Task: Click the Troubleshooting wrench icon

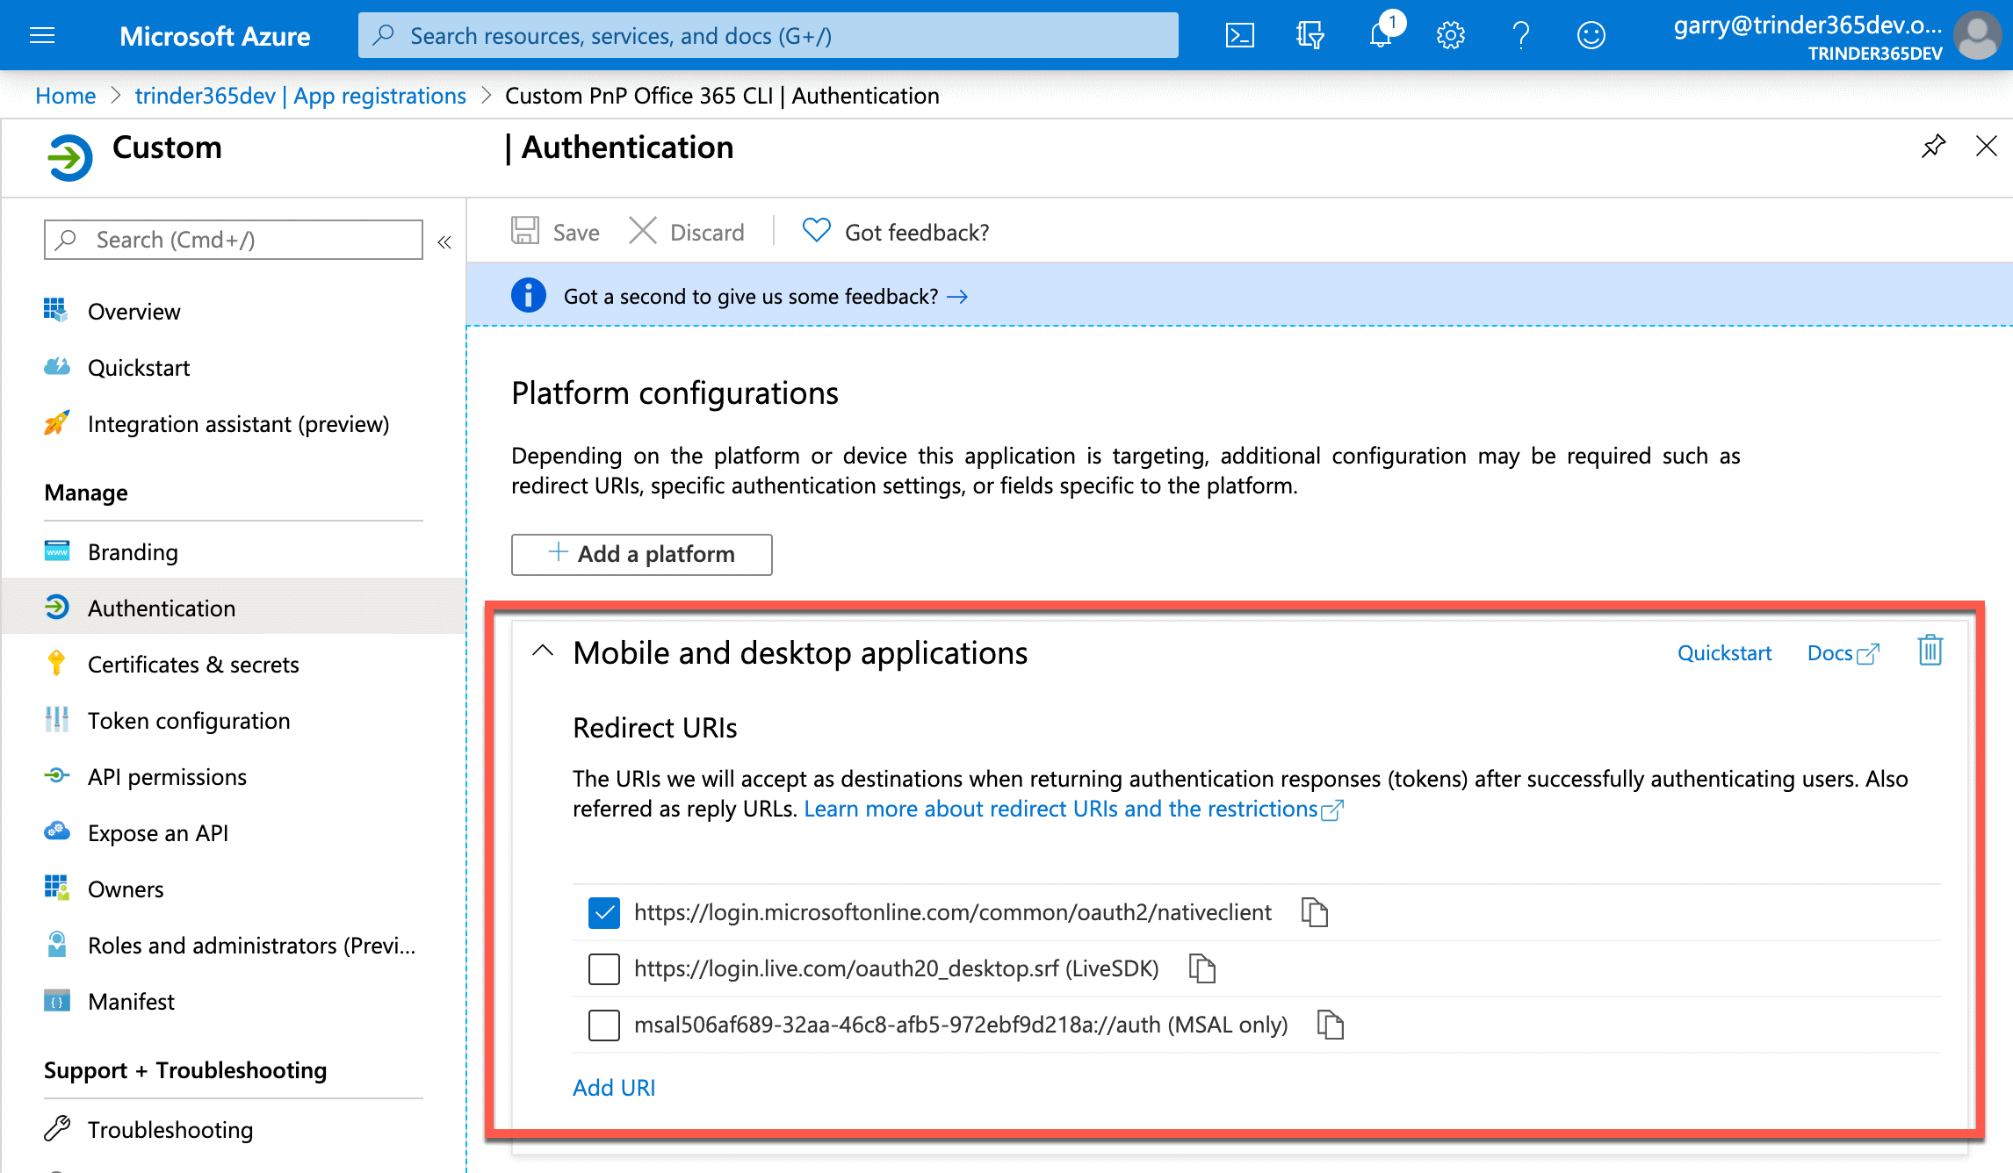Action: click(x=56, y=1128)
